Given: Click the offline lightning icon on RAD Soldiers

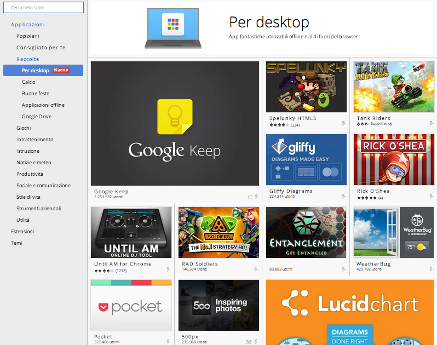Looking at the screenshot, I should [256, 269].
